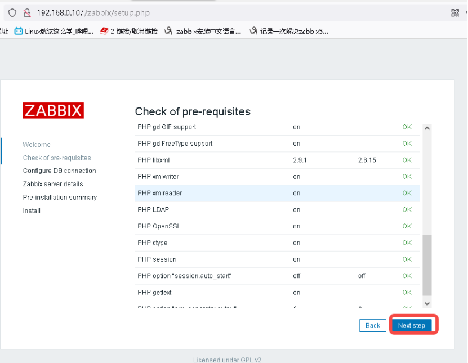Click the OK status for PHP xmlwriter
468x363 pixels.
click(407, 177)
